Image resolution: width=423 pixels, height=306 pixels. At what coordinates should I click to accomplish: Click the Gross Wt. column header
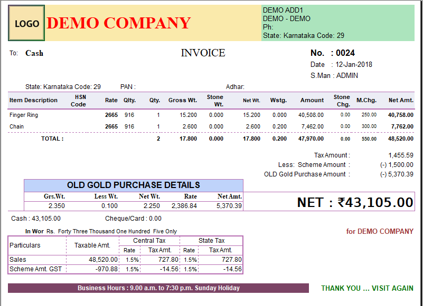pyautogui.click(x=183, y=100)
